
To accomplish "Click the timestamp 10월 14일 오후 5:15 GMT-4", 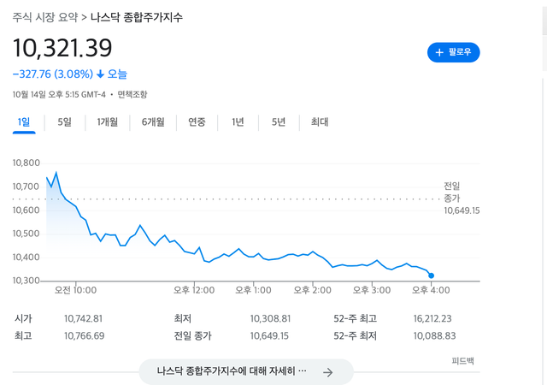I will click(59, 94).
